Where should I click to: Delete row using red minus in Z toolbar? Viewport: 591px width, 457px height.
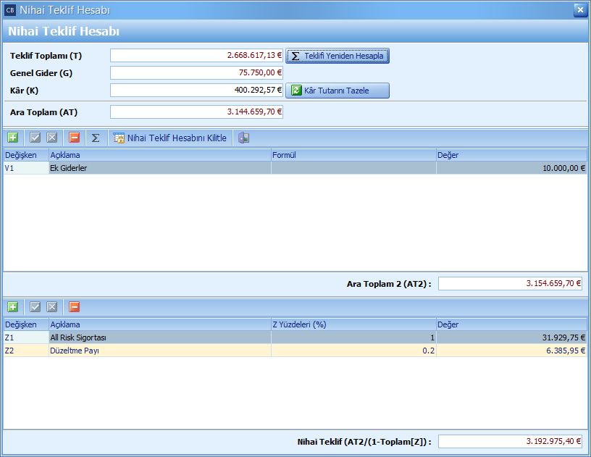[75, 307]
